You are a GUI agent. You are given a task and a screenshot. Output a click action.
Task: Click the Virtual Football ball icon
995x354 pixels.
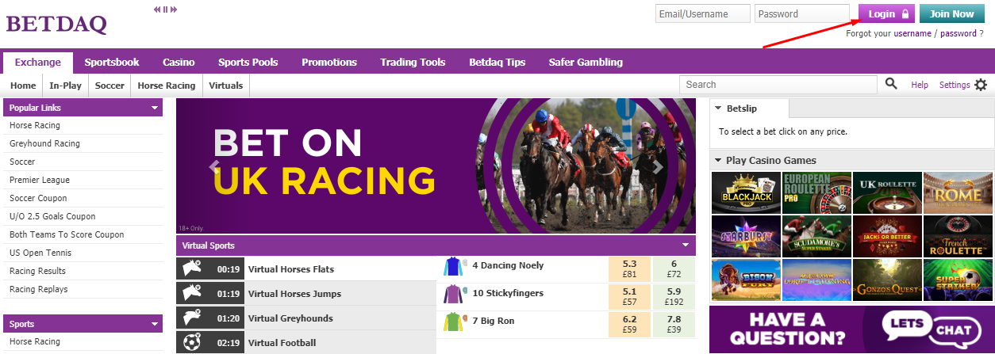(193, 343)
